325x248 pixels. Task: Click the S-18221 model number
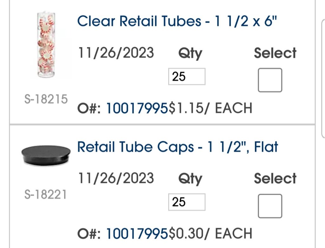(x=46, y=194)
